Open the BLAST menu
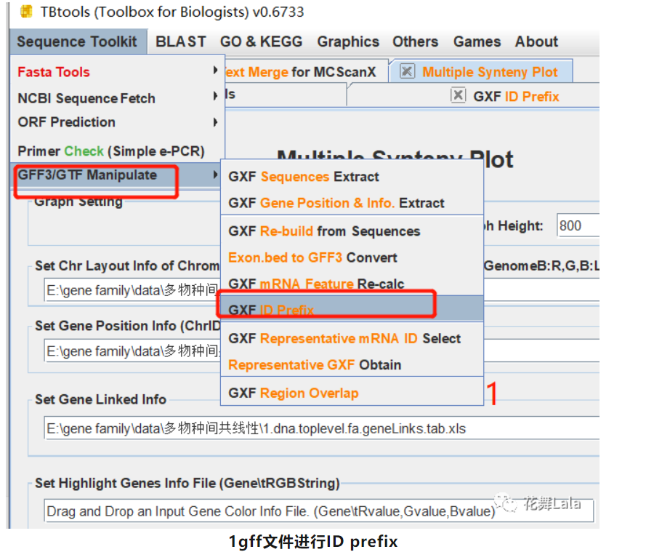Viewport: 646px width, 560px height. (x=180, y=41)
